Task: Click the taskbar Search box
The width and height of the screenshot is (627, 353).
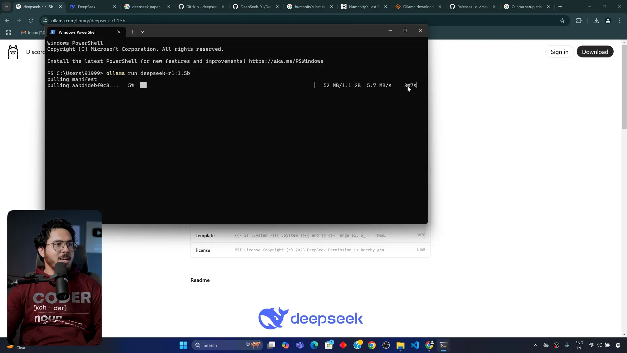Action: (x=228, y=345)
